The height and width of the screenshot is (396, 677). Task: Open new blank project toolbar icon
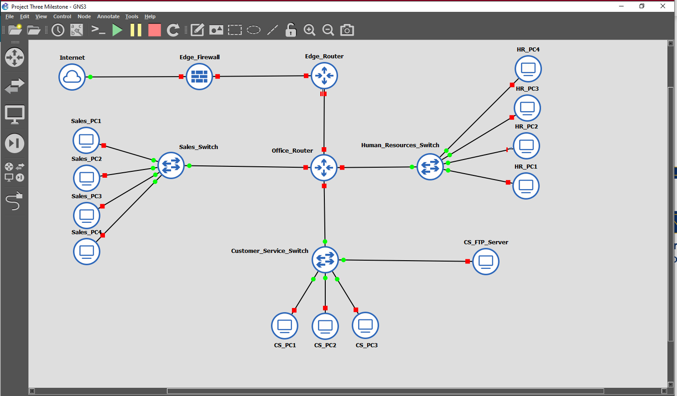click(15, 30)
